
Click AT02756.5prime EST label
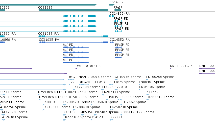pos(13,107)
